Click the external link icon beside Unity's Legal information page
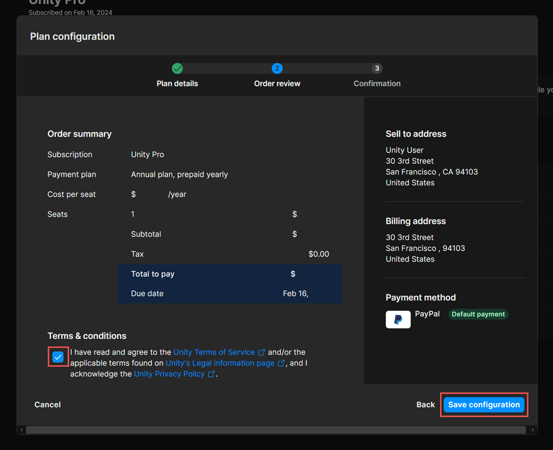The height and width of the screenshot is (450, 553). pyautogui.click(x=281, y=363)
